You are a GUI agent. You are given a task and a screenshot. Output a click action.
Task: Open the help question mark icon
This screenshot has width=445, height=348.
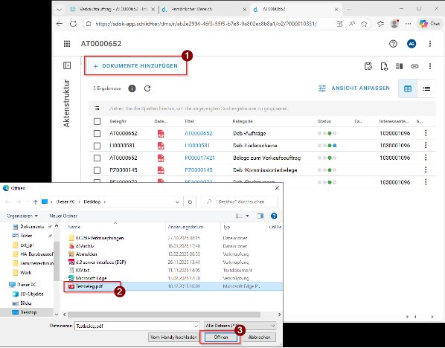click(393, 44)
